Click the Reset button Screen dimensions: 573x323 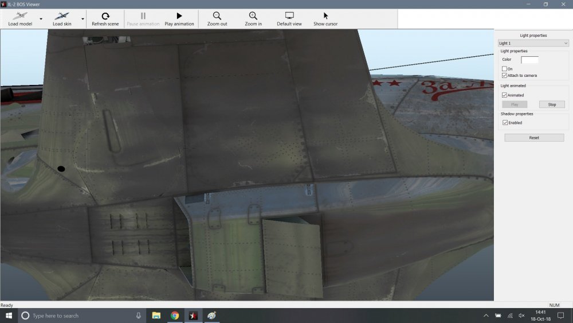click(534, 138)
